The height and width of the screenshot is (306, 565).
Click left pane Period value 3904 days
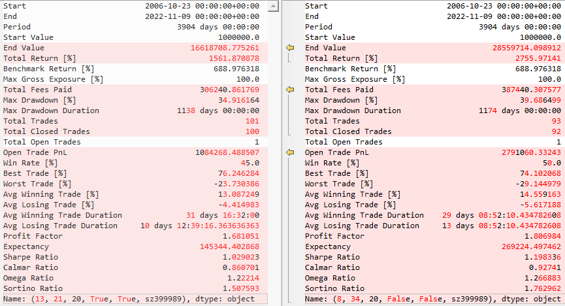coord(218,27)
